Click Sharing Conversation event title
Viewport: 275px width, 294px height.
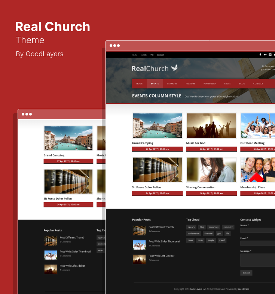point(201,187)
